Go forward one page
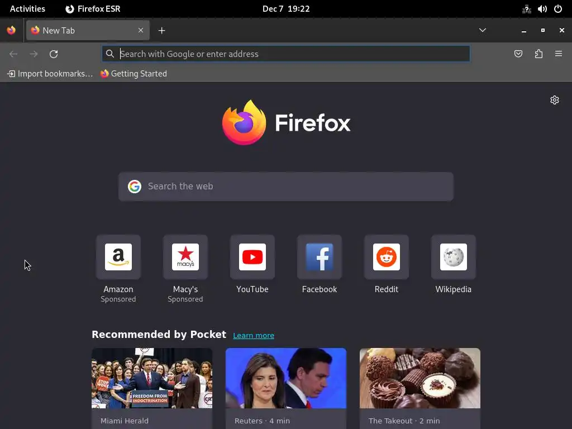572x429 pixels. 34,54
